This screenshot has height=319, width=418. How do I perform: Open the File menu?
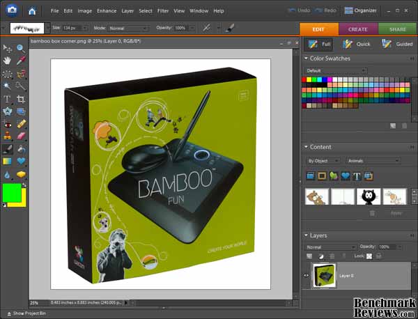pos(54,11)
